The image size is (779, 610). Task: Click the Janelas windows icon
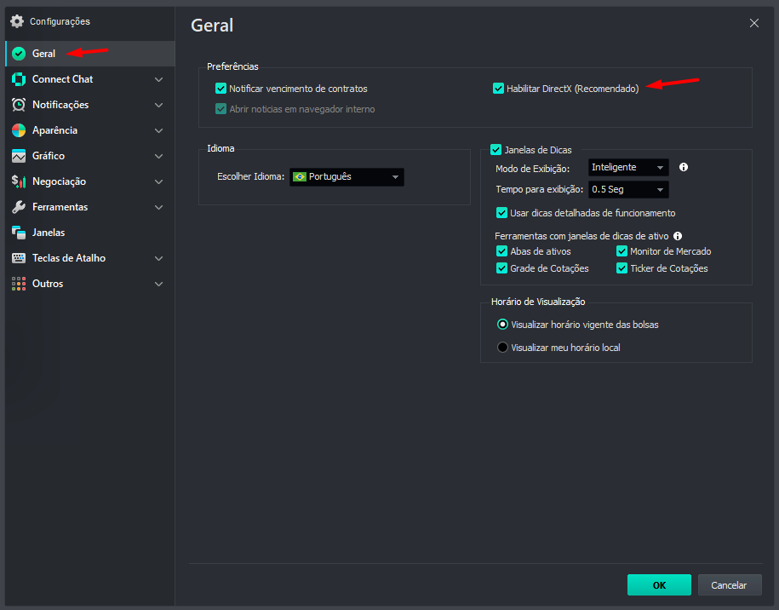[19, 233]
